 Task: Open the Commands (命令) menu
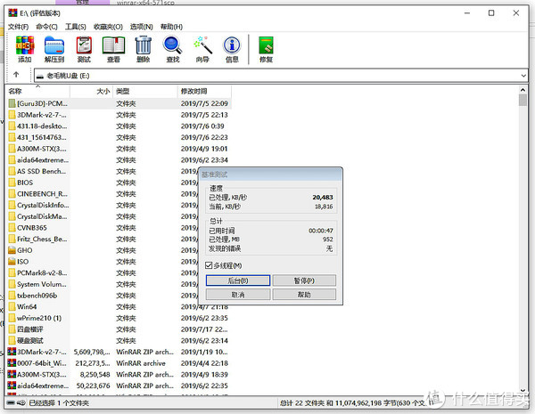[x=46, y=27]
